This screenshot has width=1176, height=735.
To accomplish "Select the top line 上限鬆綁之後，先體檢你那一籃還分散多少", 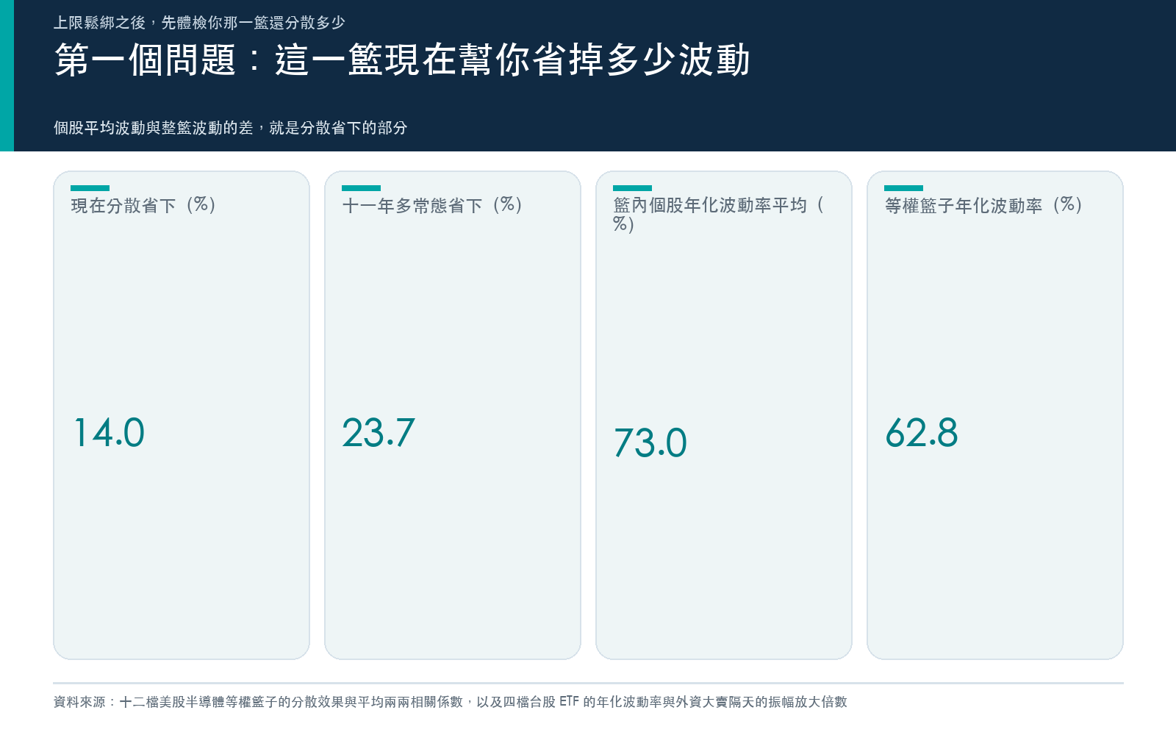I will 199,23.
